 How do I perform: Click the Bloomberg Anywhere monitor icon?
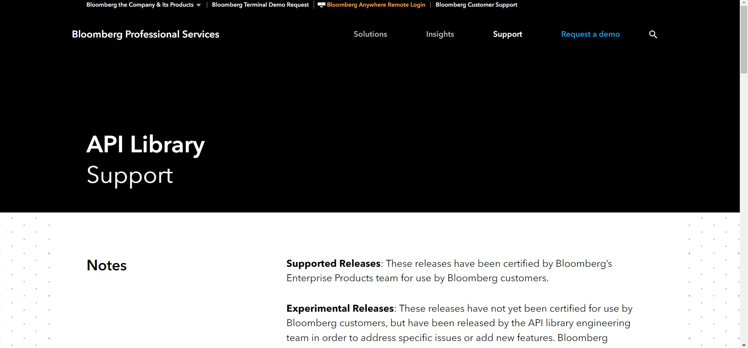(x=322, y=5)
